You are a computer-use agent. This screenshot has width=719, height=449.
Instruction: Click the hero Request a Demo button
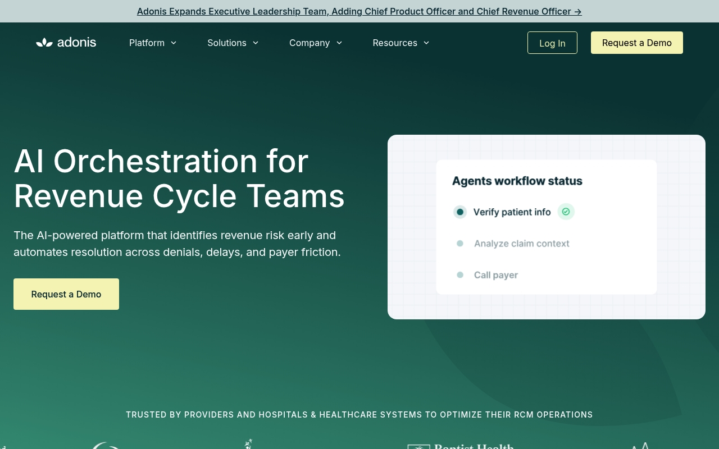[x=66, y=294]
